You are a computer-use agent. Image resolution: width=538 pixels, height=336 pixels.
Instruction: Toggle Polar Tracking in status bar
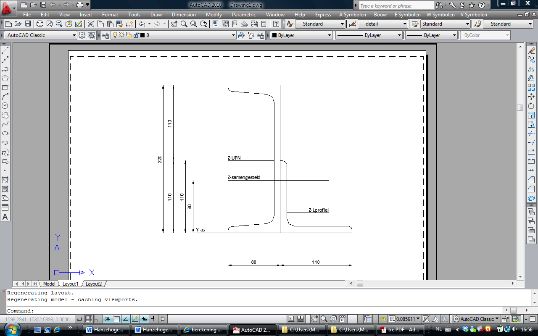click(107, 319)
